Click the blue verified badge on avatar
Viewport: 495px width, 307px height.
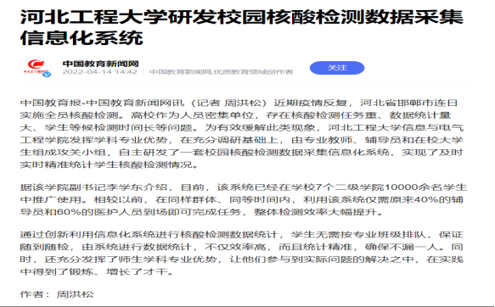(47, 75)
